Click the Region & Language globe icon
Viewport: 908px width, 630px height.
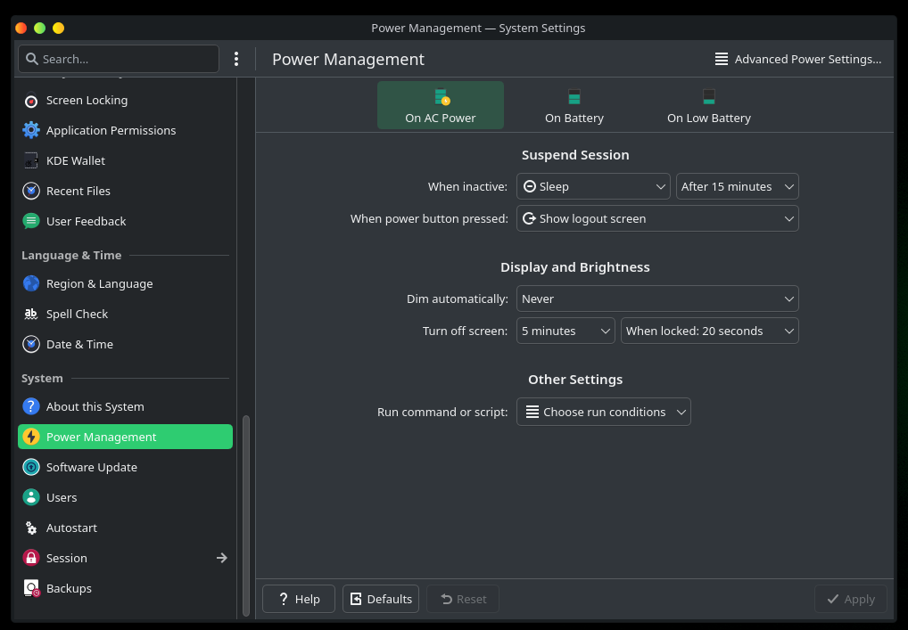[x=31, y=283]
